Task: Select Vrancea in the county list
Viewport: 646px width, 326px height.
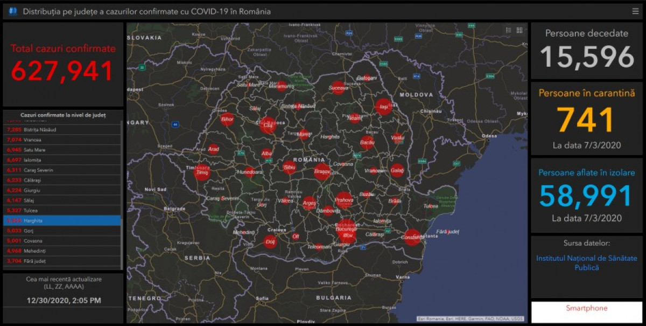Action: point(62,140)
